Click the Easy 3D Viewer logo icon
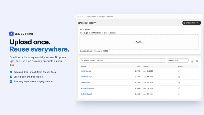204x115 pixels. [11, 34]
